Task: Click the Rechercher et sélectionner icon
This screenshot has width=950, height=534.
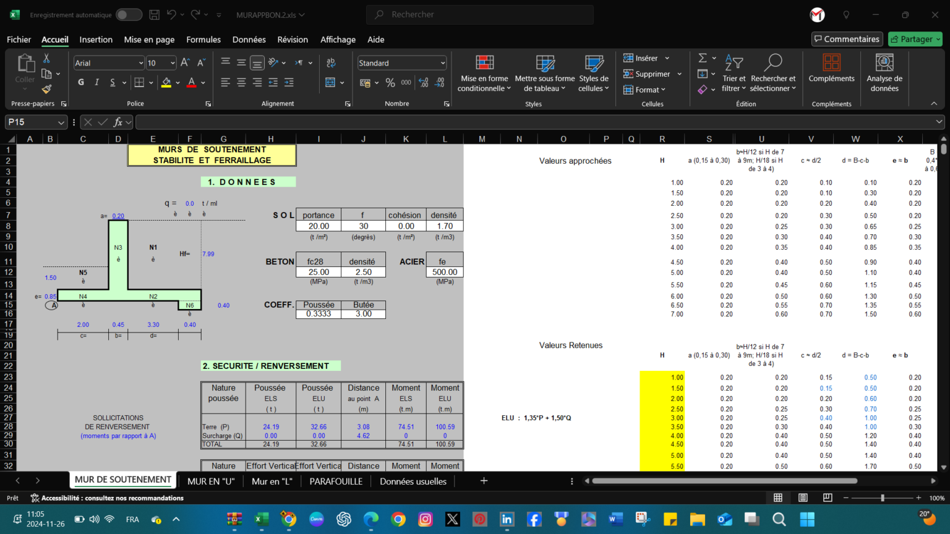Action: point(773,73)
